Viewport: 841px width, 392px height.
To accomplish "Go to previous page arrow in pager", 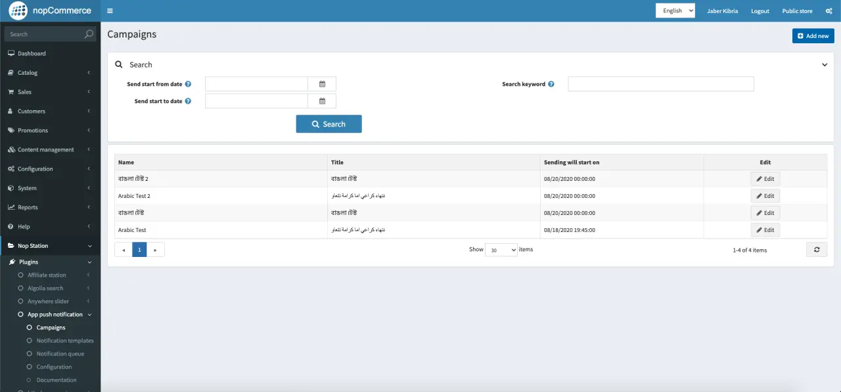I will 123,250.
